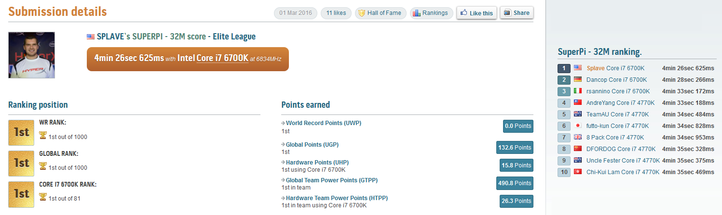
Task: Open the 8 Pack Core i7 4770K entry
Action: click(615, 138)
